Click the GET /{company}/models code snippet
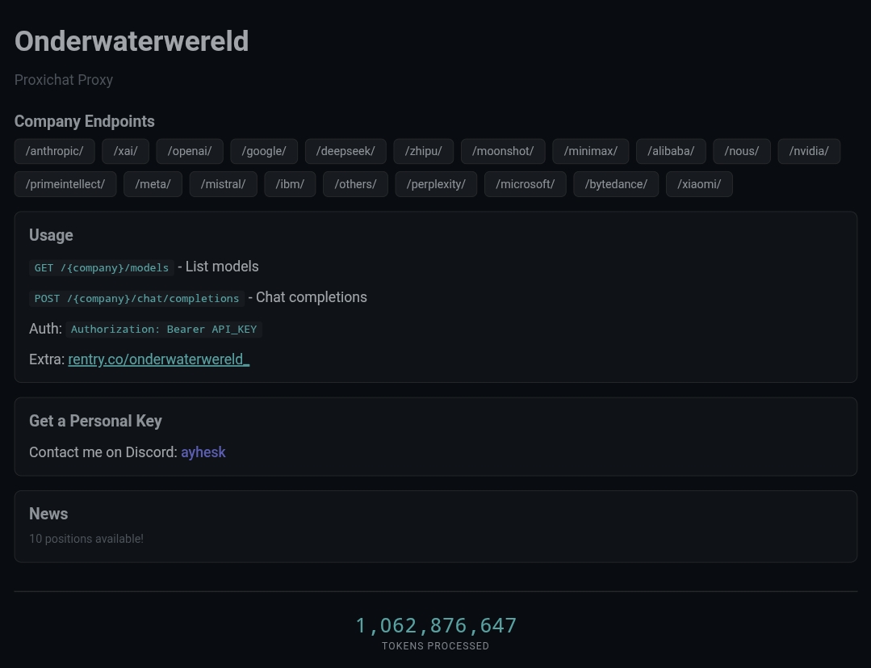The width and height of the screenshot is (871, 668). click(101, 268)
